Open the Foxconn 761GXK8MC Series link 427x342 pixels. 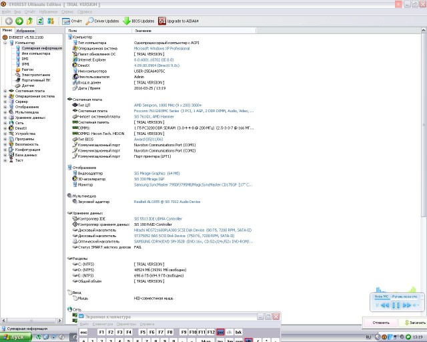(193, 111)
